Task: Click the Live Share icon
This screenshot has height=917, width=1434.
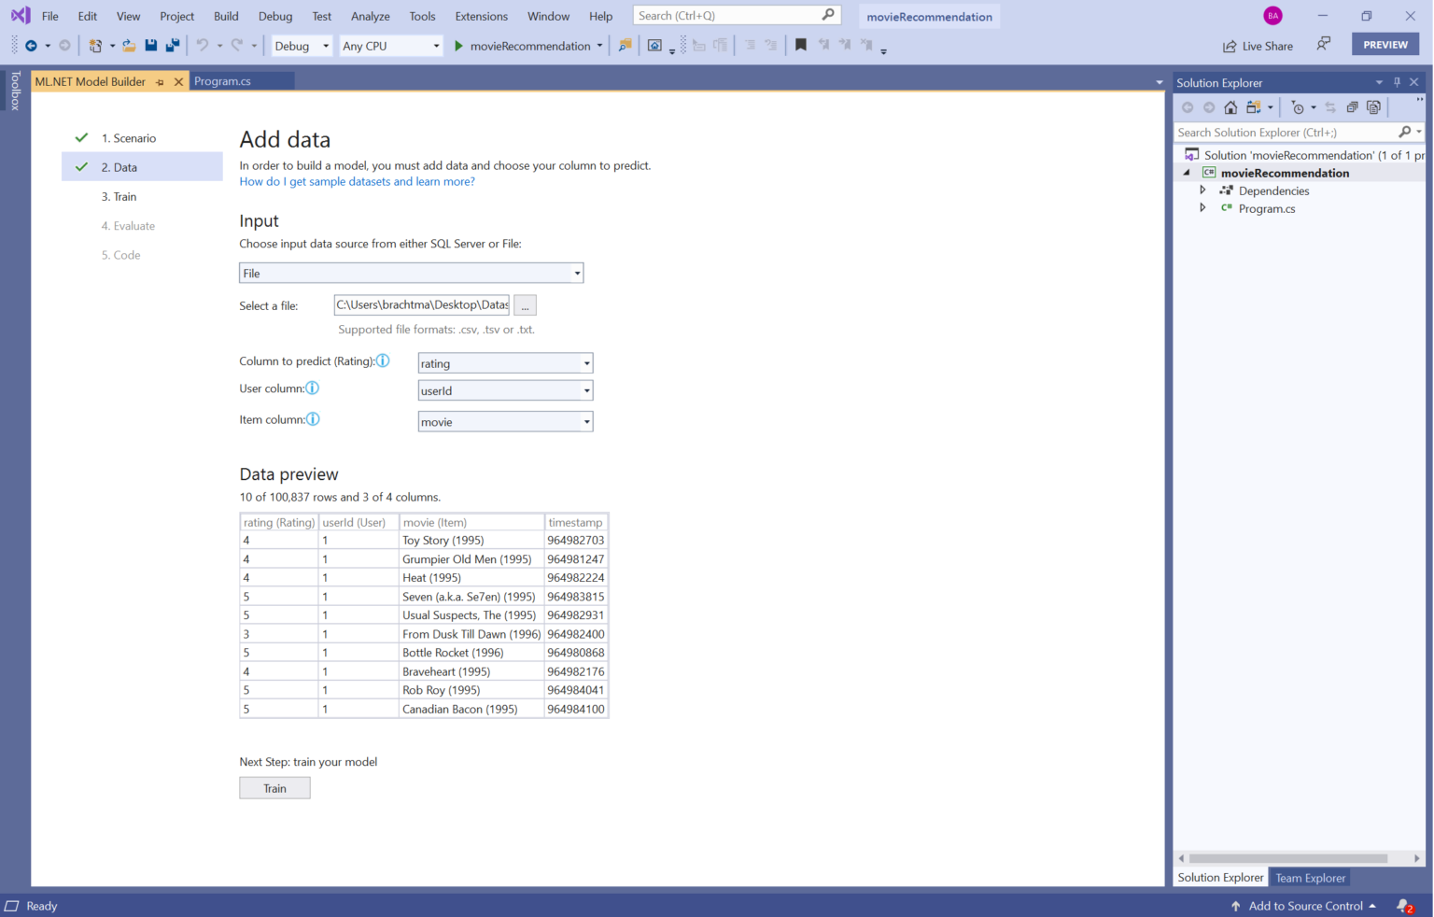Action: pos(1230,46)
